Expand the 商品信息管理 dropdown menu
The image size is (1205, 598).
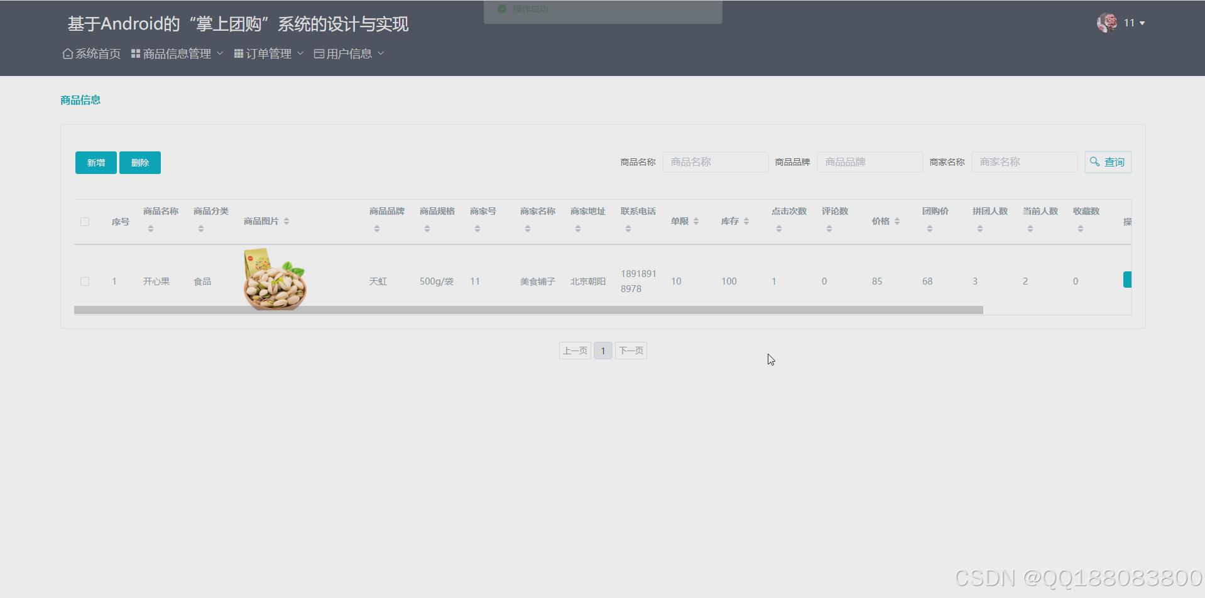click(x=176, y=53)
